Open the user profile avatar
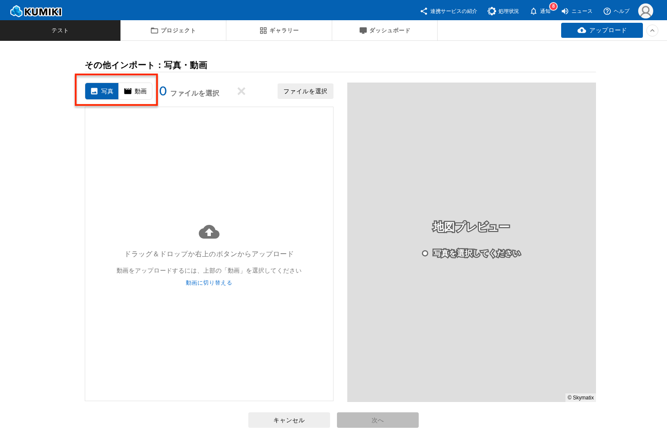 click(645, 11)
